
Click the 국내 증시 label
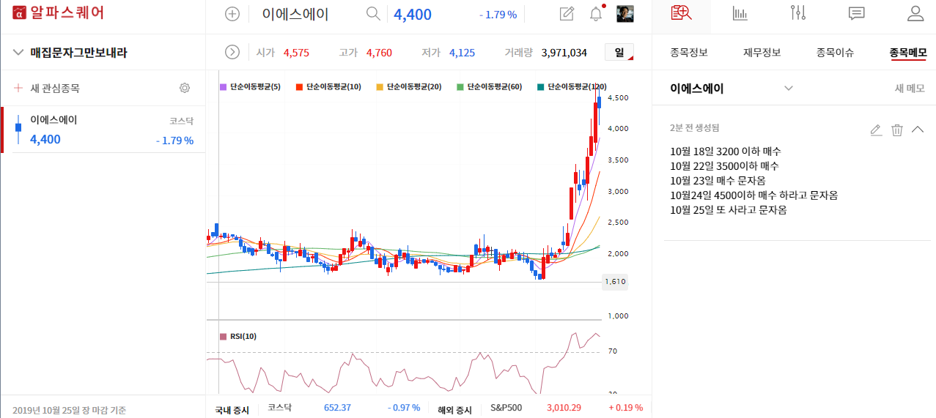pyautogui.click(x=232, y=410)
